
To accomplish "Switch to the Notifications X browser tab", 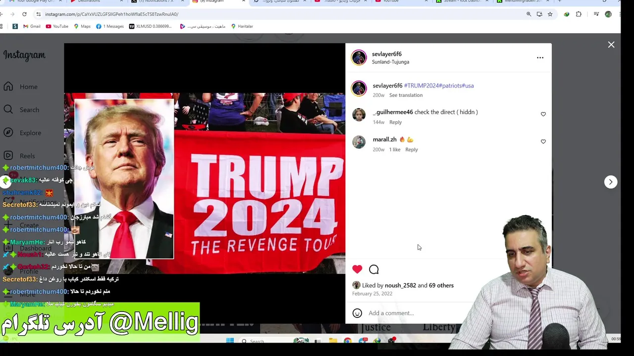I will pos(157,2).
